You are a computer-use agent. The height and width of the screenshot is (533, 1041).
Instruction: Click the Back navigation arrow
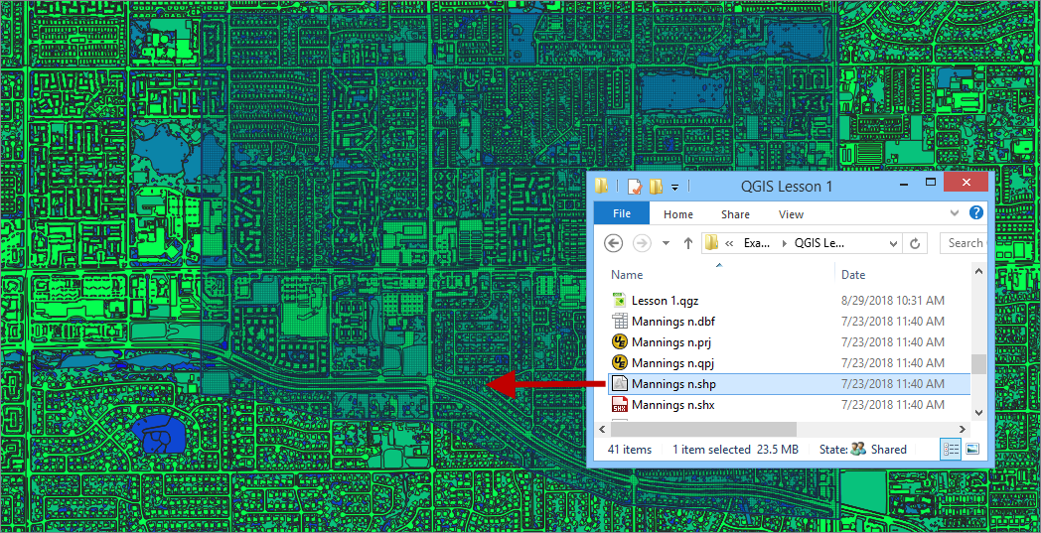[x=613, y=243]
